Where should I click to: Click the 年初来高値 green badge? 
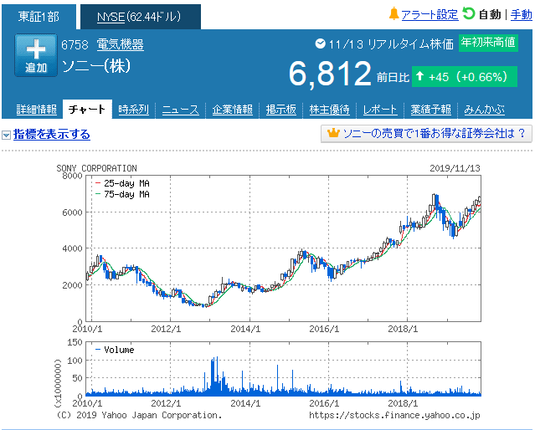488,43
